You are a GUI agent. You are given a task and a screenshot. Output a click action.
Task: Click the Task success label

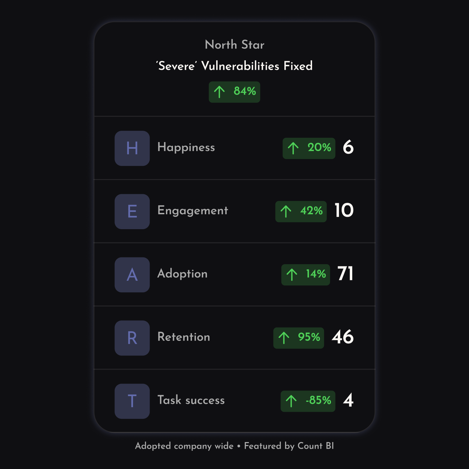click(x=191, y=400)
